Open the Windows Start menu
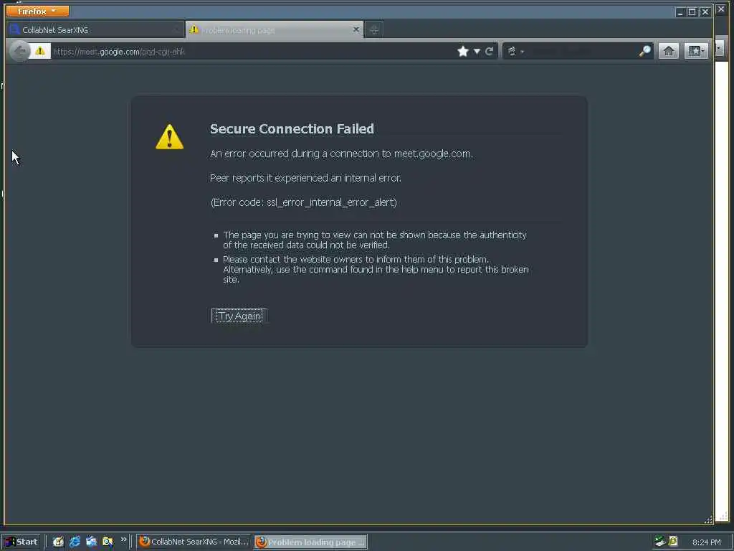 click(22, 542)
